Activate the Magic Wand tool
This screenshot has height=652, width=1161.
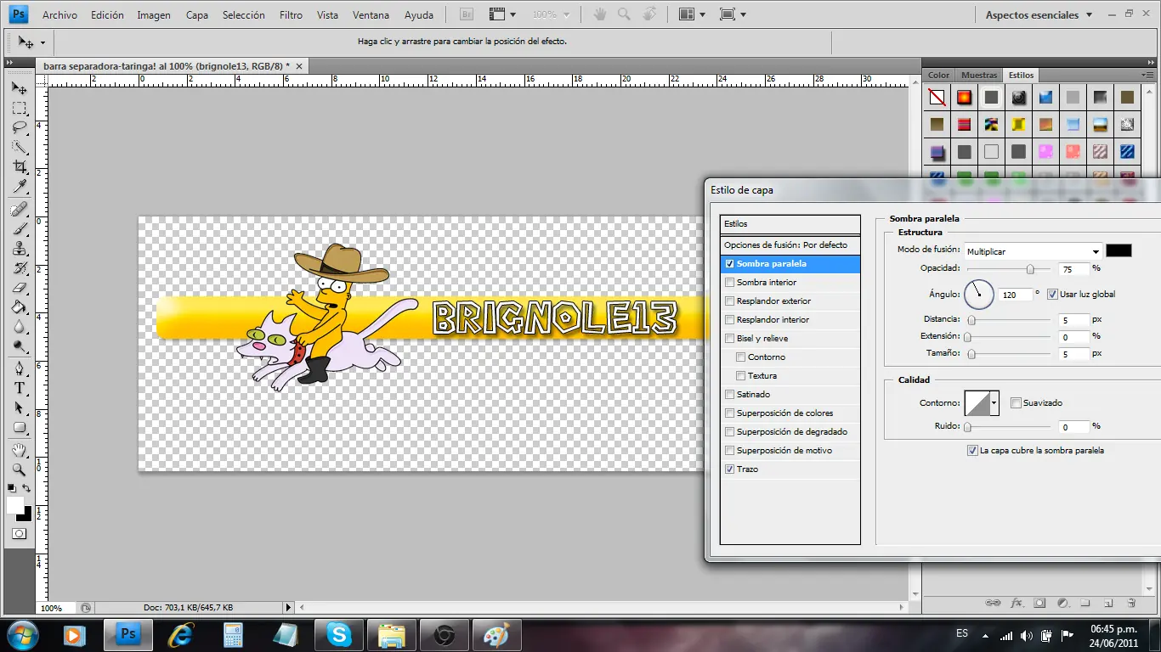point(20,147)
